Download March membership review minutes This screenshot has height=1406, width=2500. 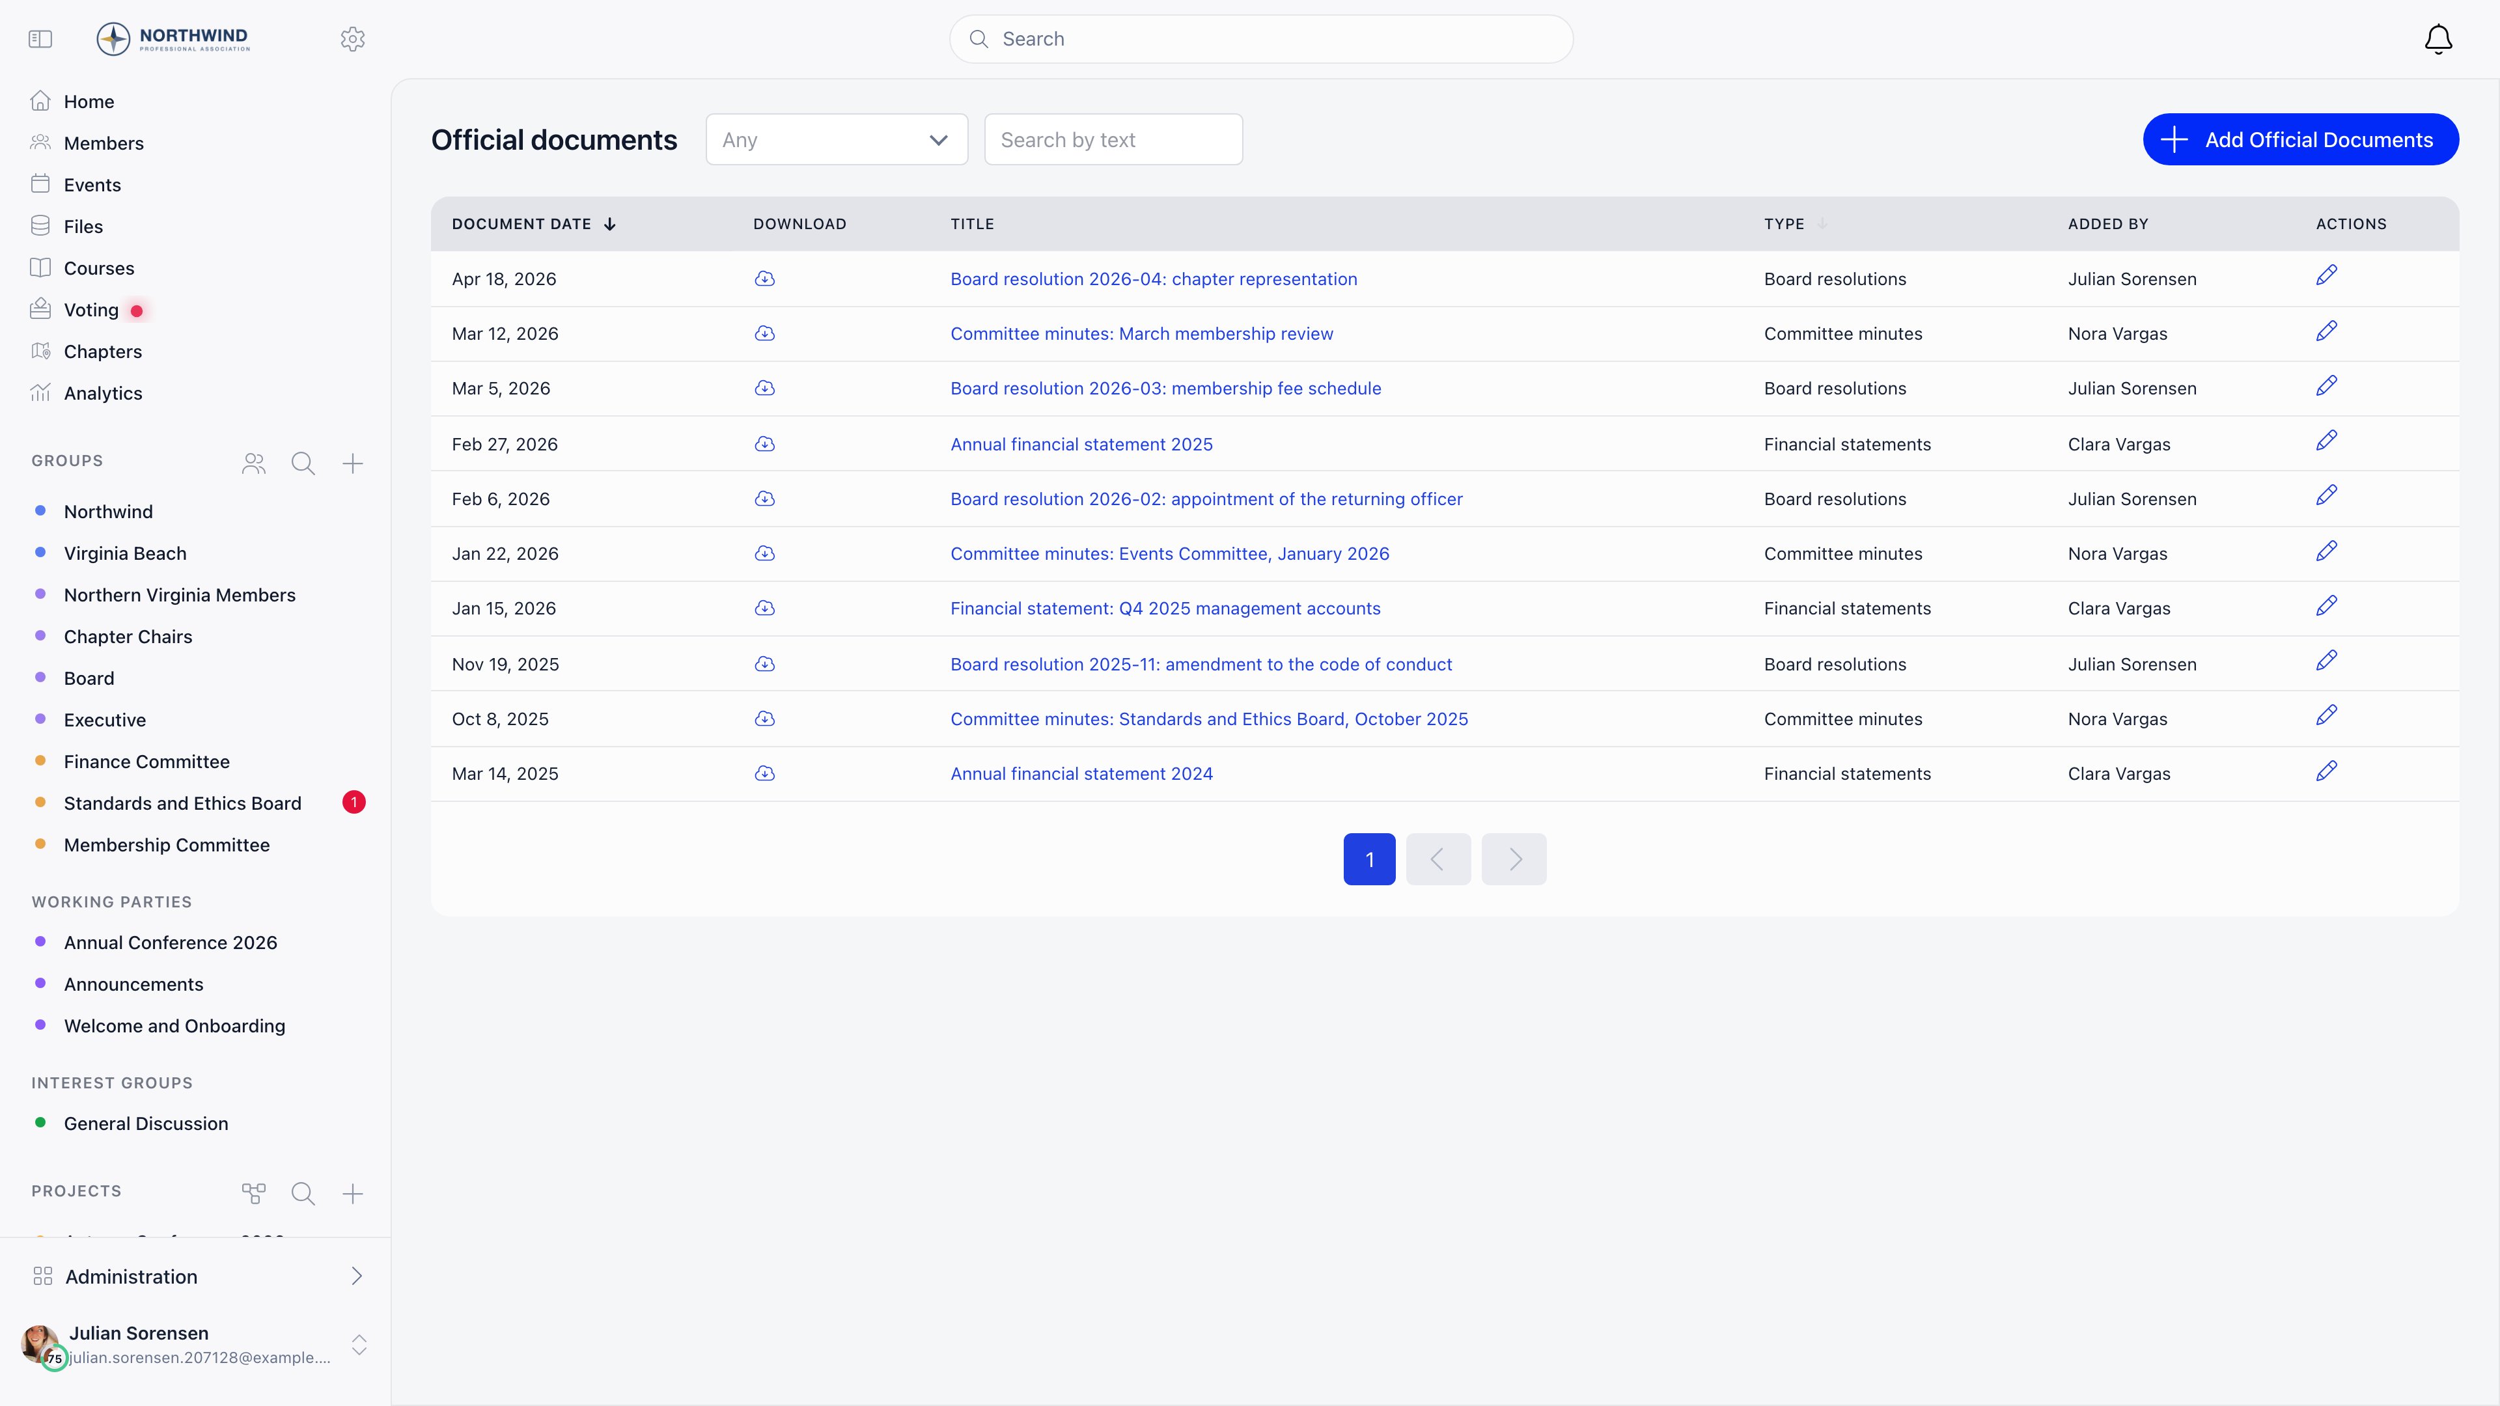(765, 333)
